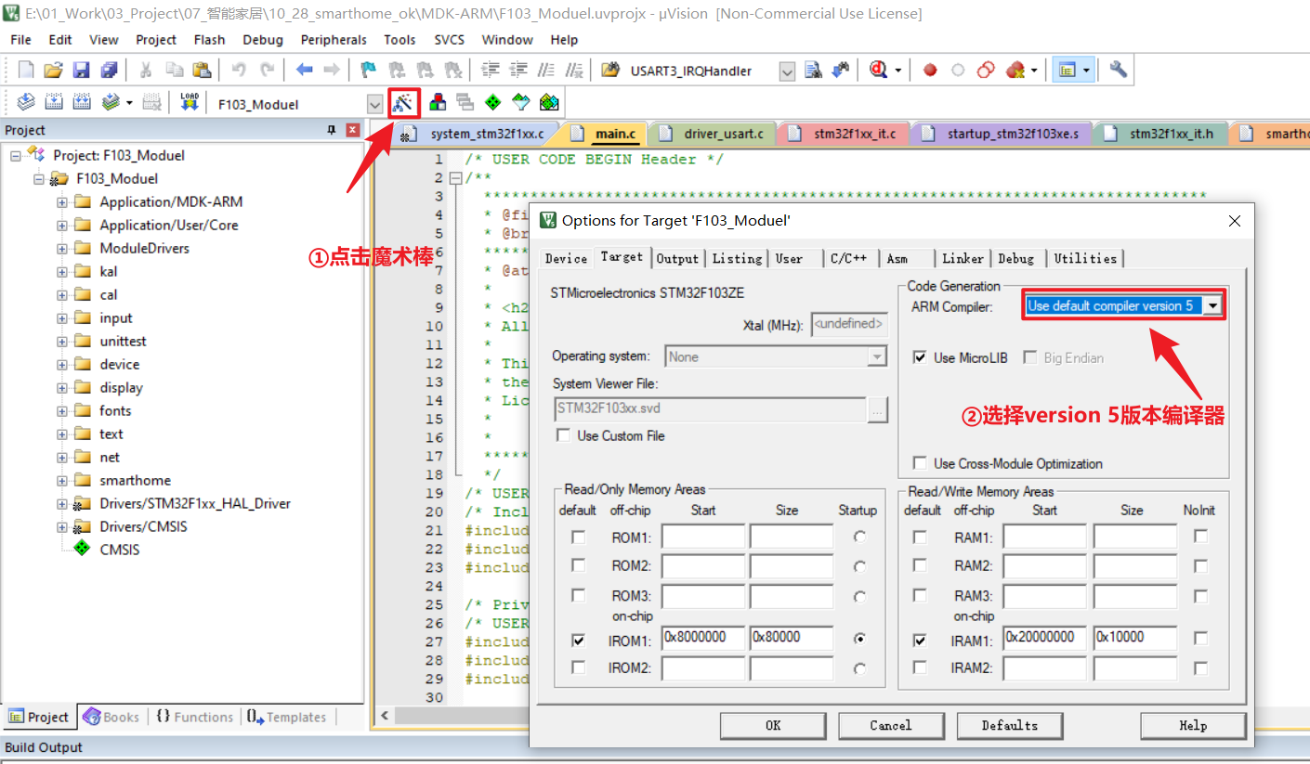Screen dimensions: 1310x764
Task: Click the ROM1 Start input field
Action: [703, 537]
